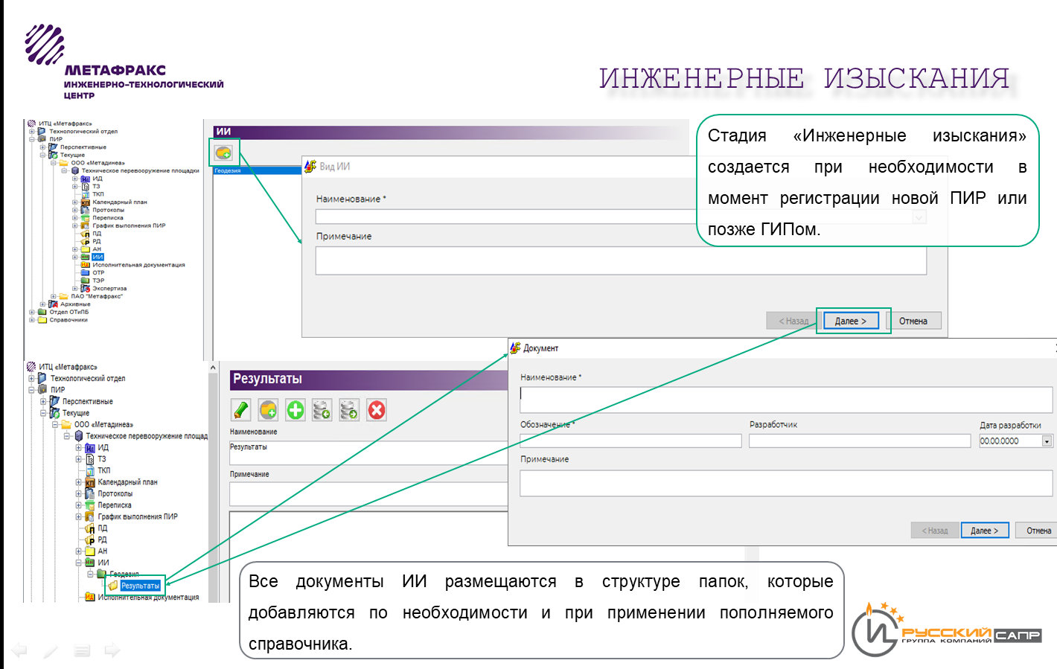Select ПД node in Результаты window tree
Image resolution: width=1057 pixels, height=669 pixels.
[103, 528]
